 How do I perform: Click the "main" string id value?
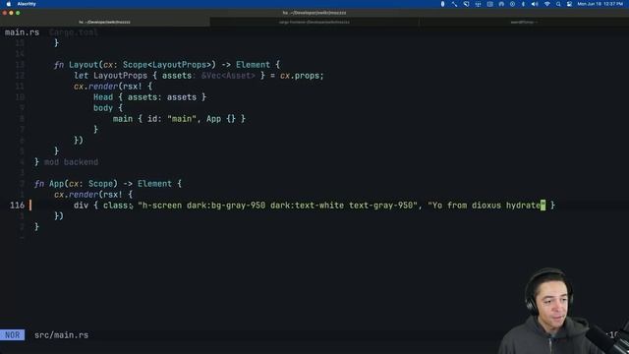click(x=182, y=119)
